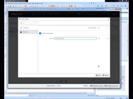Click the open folder icon in toolbar
Viewport: 133px width, 99px height.
(x=8, y=6)
